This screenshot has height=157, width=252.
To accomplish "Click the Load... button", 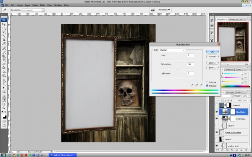I will (x=212, y=63).
